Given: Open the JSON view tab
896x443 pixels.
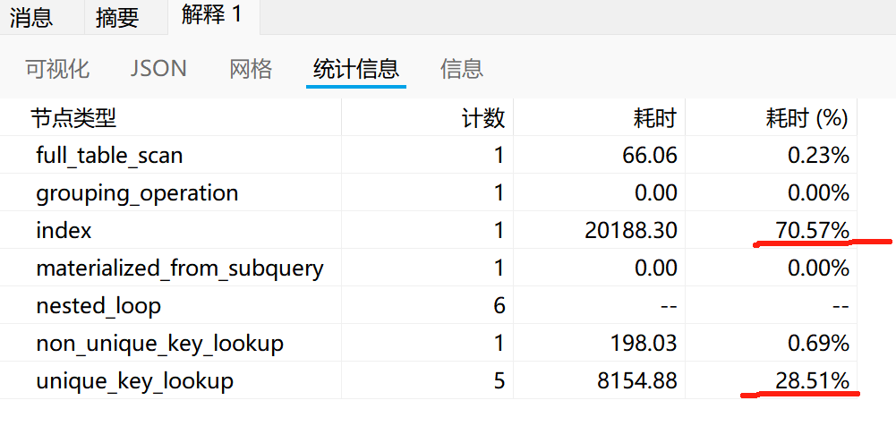Looking at the screenshot, I should point(158,69).
